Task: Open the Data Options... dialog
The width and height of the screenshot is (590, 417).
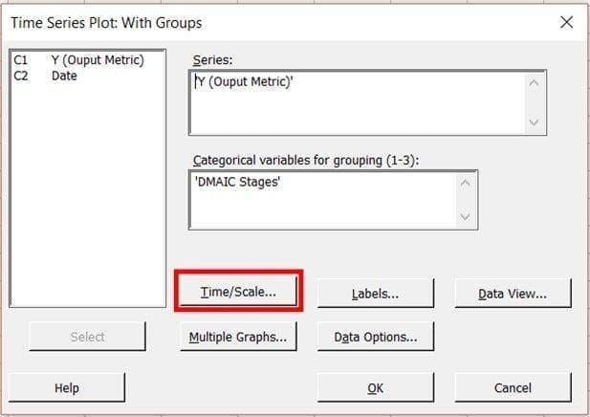Action: (375, 337)
